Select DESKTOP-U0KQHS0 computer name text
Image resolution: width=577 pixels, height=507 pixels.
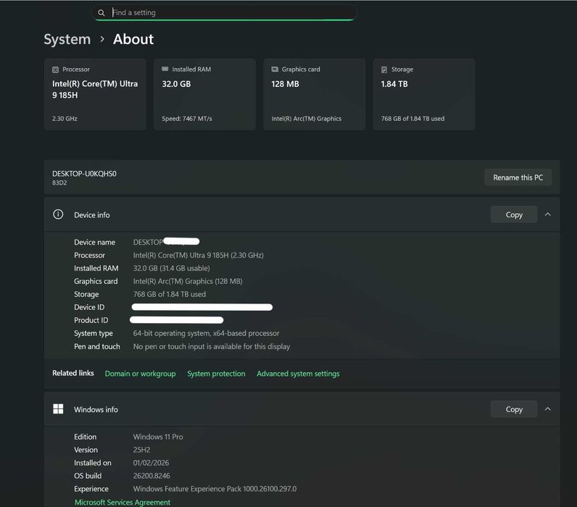(x=84, y=174)
